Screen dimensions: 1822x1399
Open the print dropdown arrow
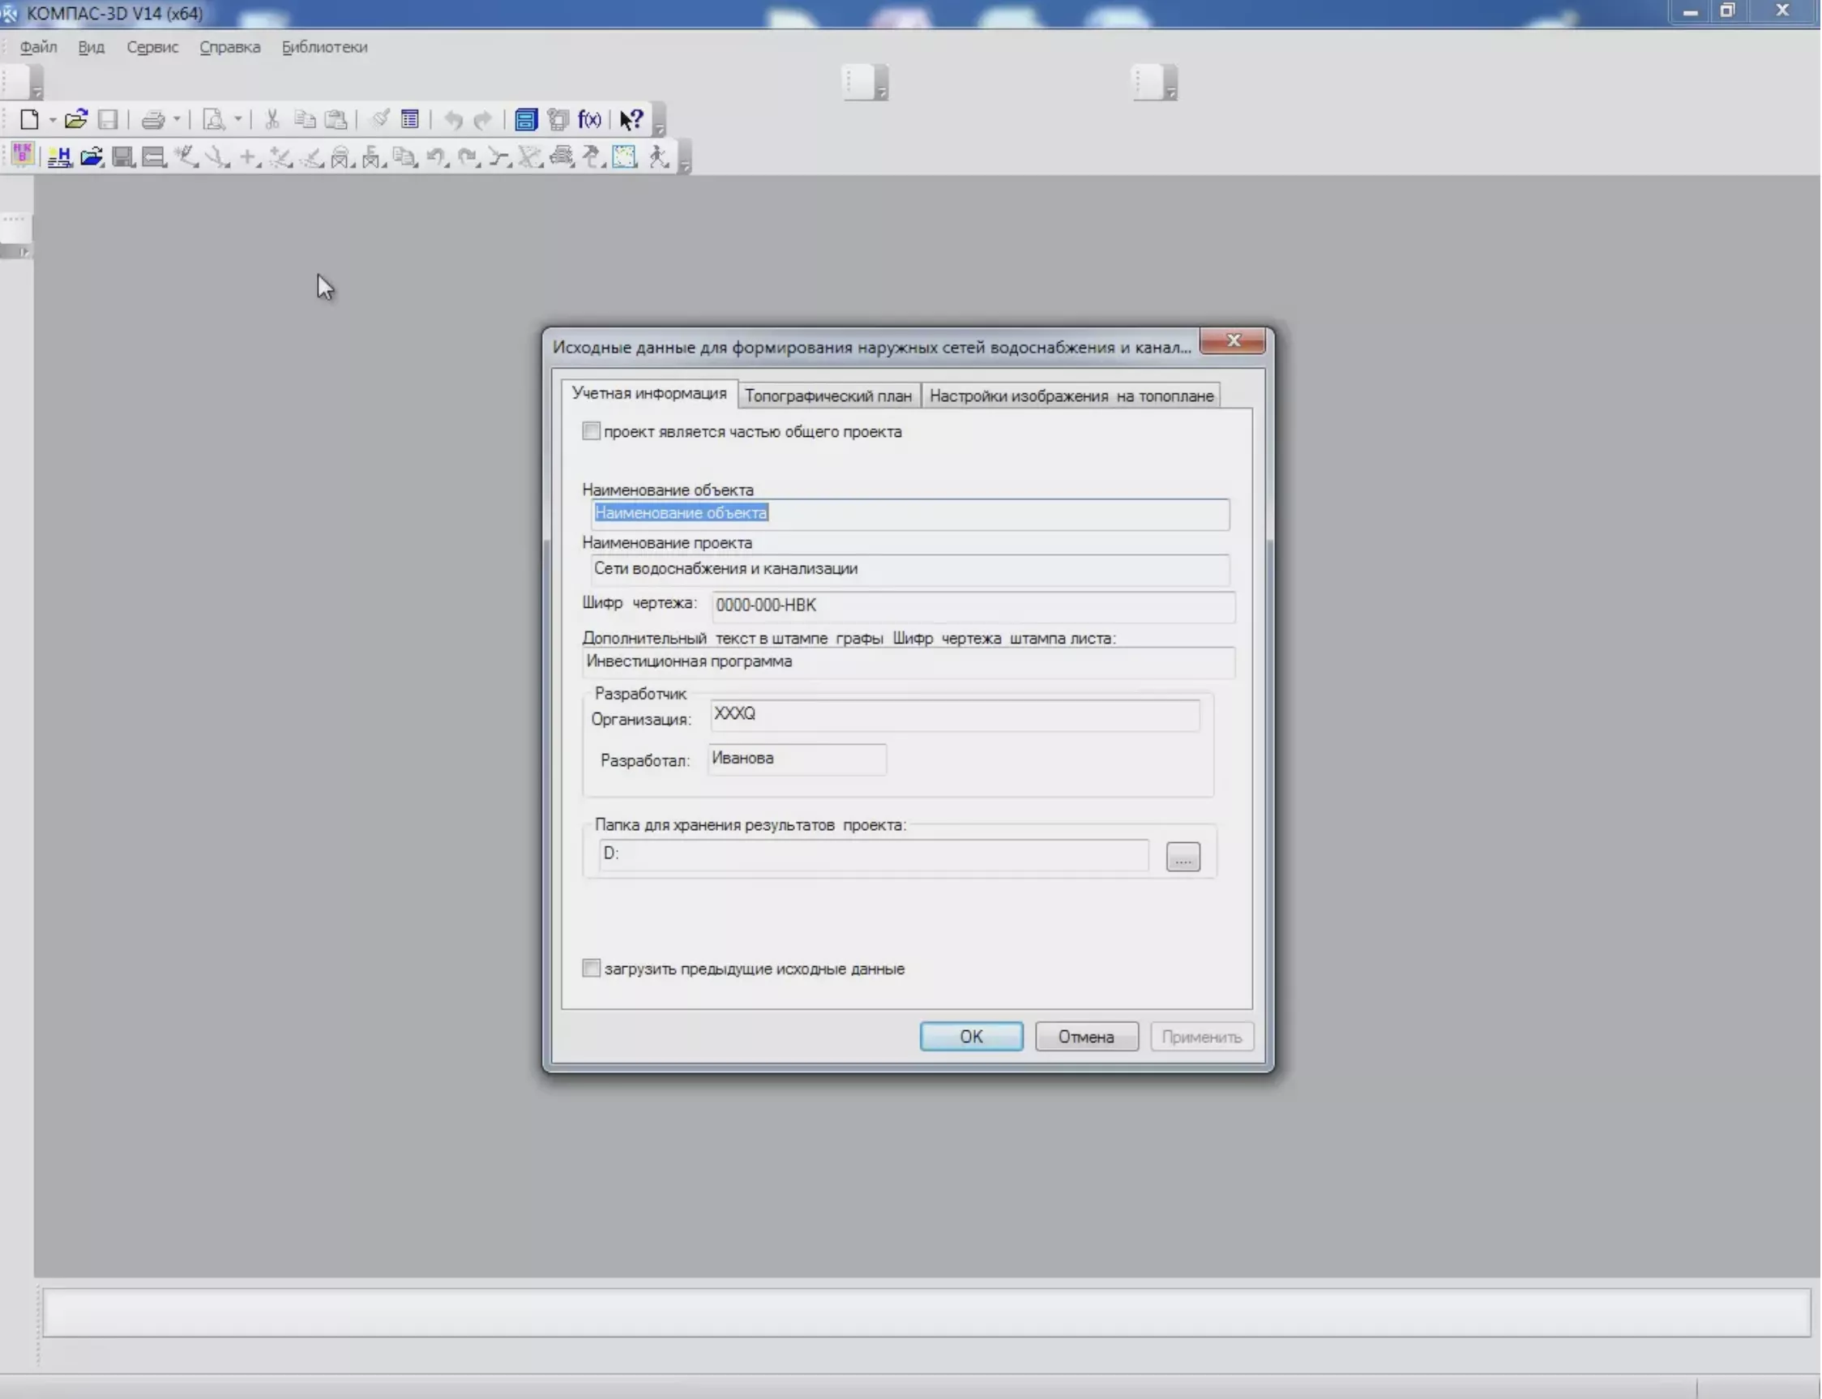(177, 120)
